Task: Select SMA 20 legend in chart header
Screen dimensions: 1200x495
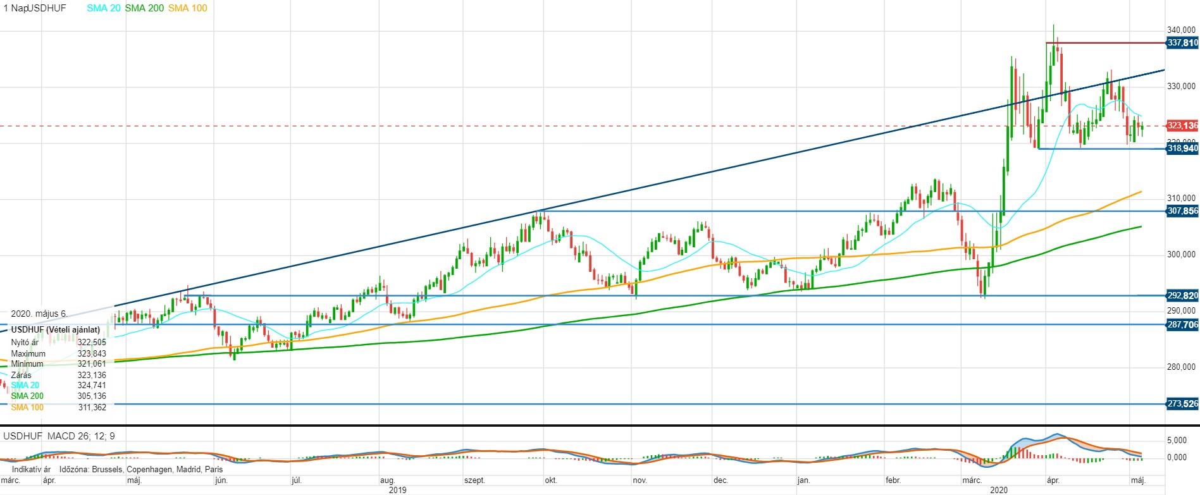Action: (x=104, y=8)
